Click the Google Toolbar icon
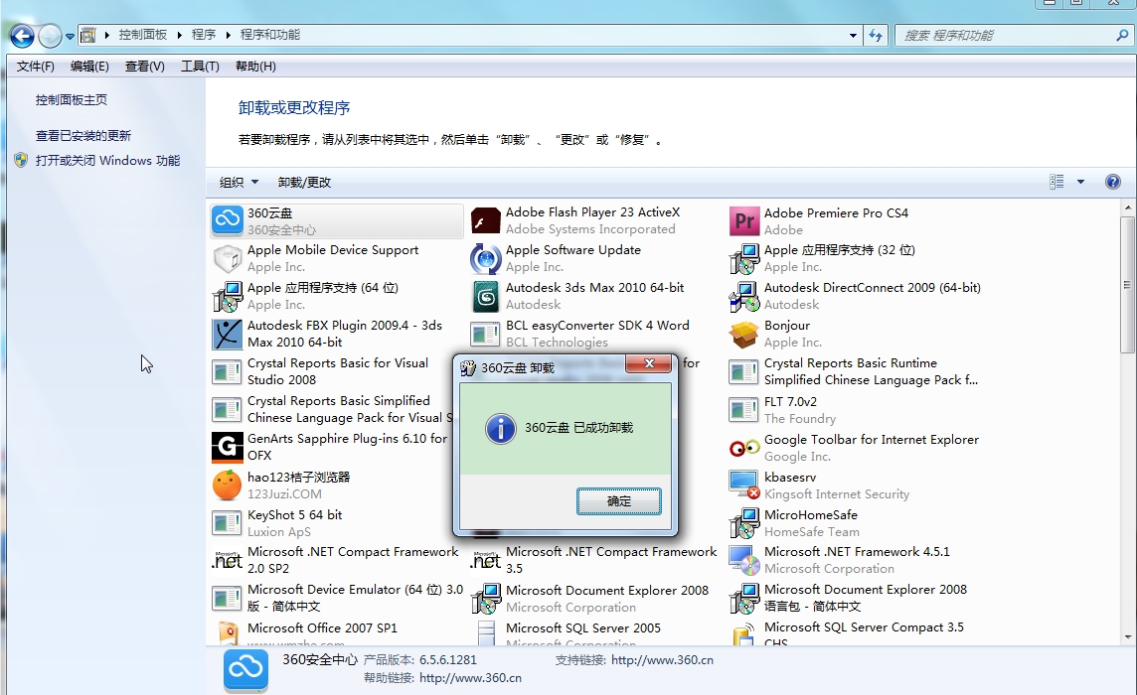Screen dimensions: 1137x695 pos(743,448)
